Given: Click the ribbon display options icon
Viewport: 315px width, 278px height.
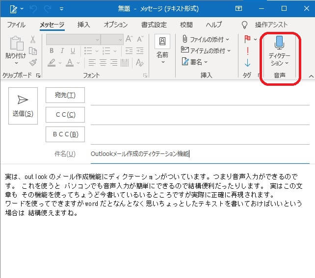Looking at the screenshot, I should (x=238, y=8).
